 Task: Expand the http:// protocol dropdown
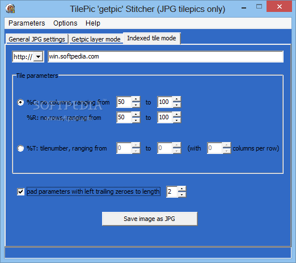[x=39, y=57]
